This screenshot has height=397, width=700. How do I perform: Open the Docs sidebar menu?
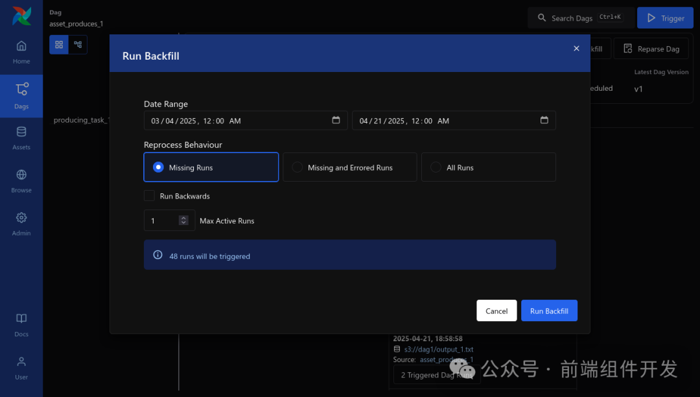point(21,325)
